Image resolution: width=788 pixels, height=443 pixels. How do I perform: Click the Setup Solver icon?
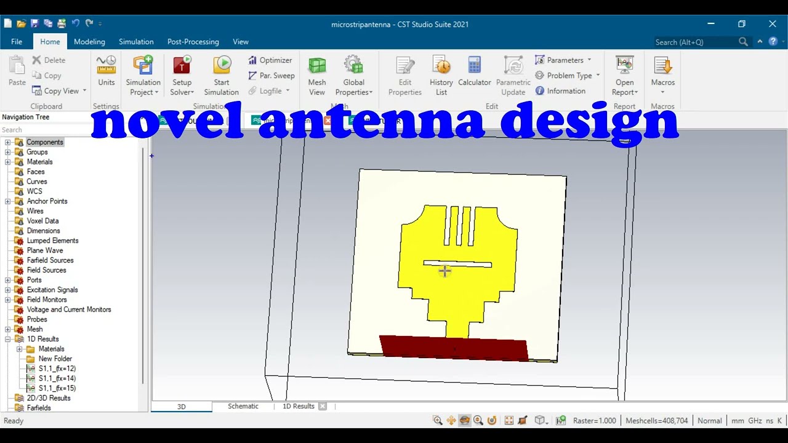tap(182, 65)
